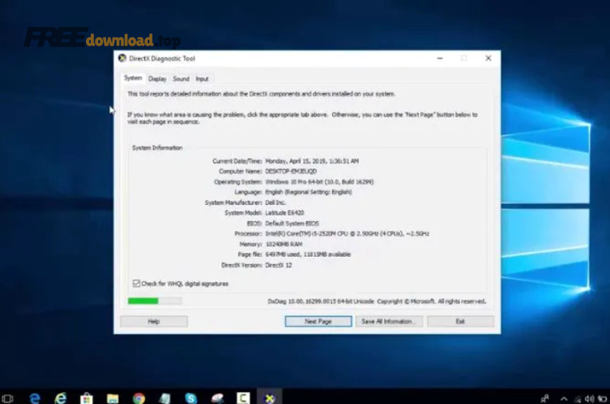Click the DxDiag version copyright text
Screen dimensions: 610x404
pos(377,301)
